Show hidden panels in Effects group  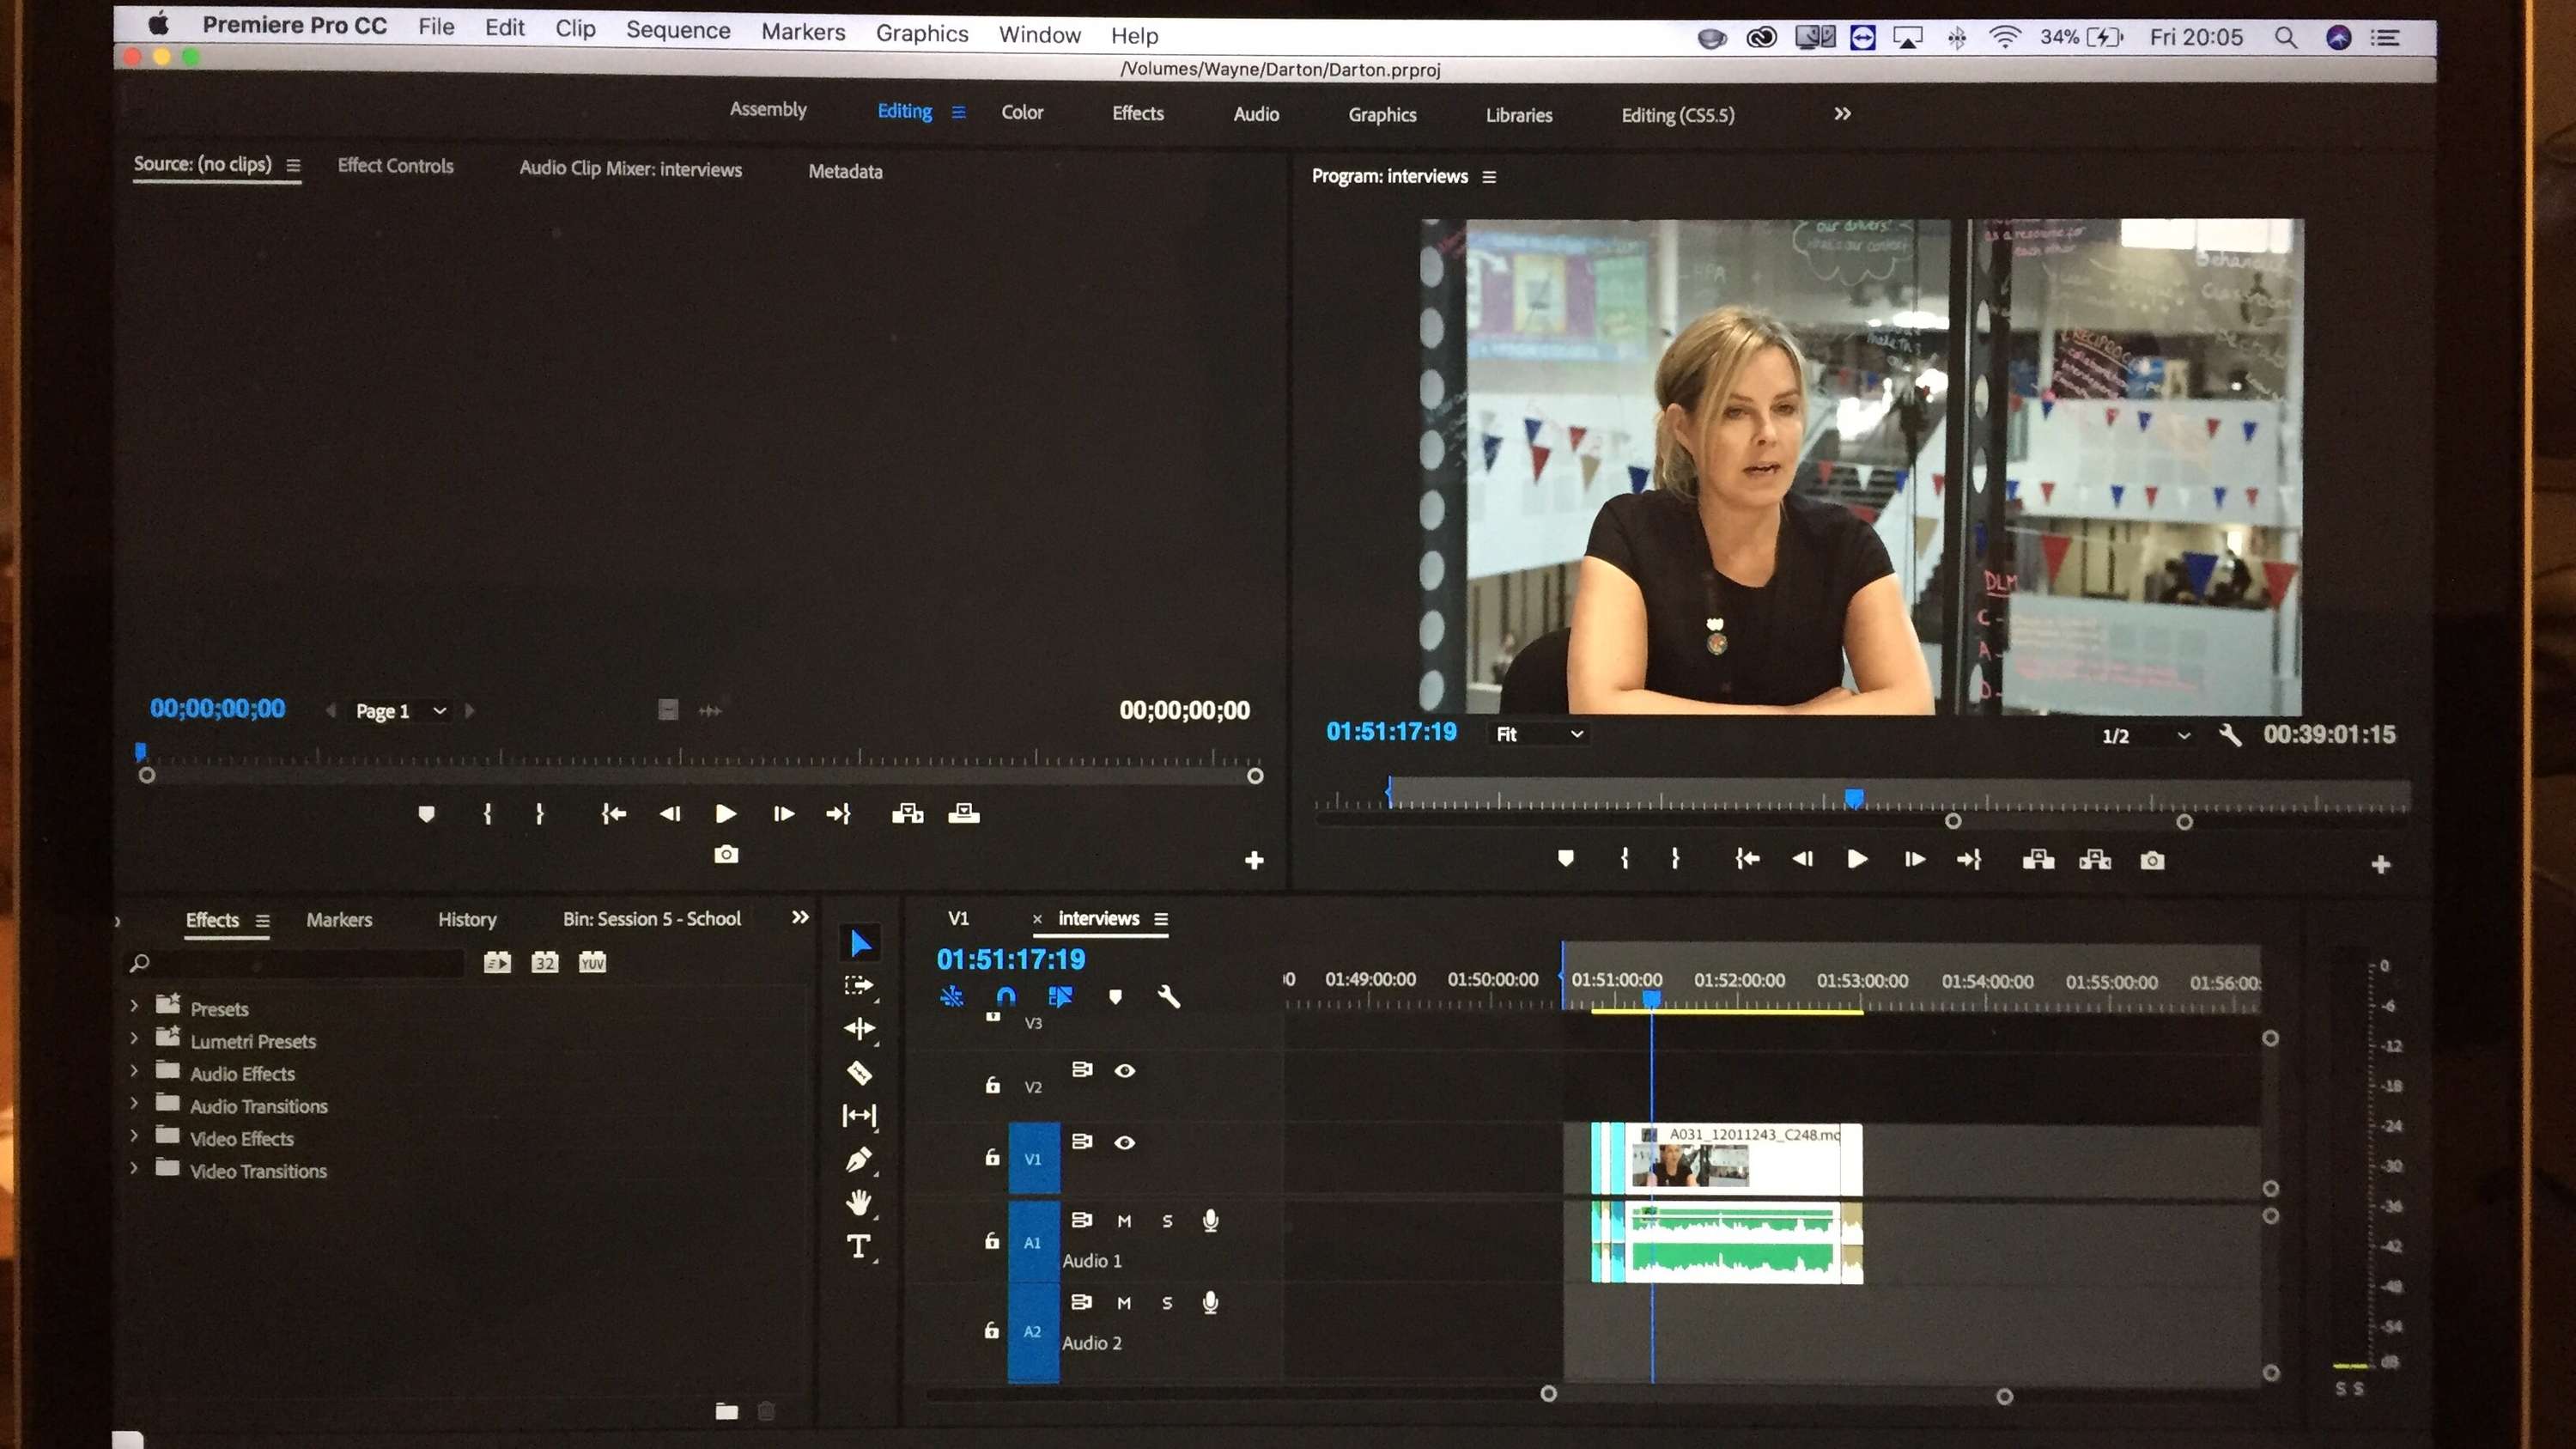(x=800, y=917)
